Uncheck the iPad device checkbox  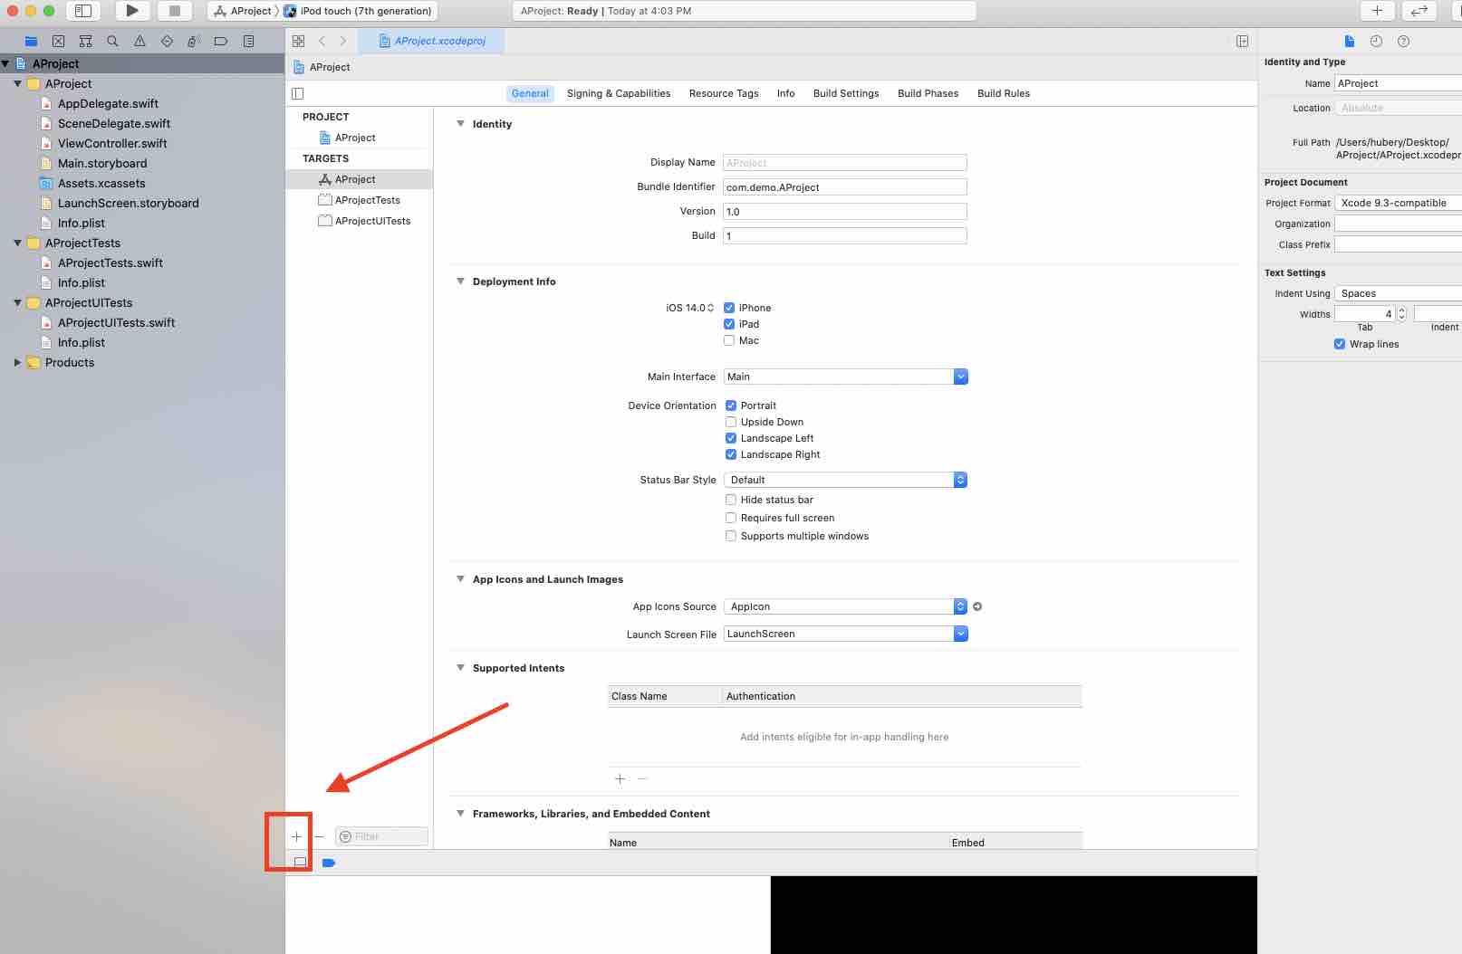point(729,324)
